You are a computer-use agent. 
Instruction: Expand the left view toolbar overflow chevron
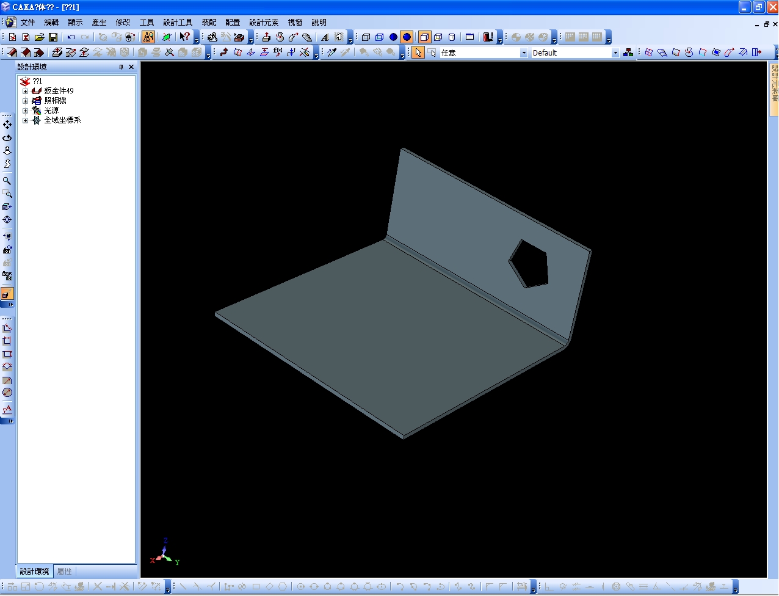coord(7,304)
